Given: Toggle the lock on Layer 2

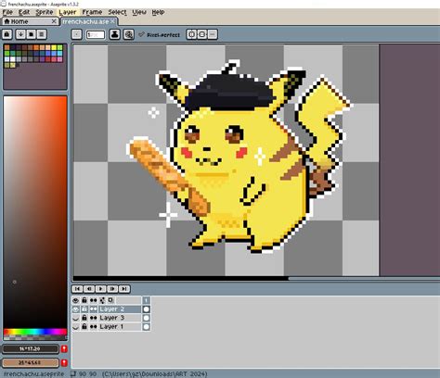Looking at the screenshot, I should point(84,309).
